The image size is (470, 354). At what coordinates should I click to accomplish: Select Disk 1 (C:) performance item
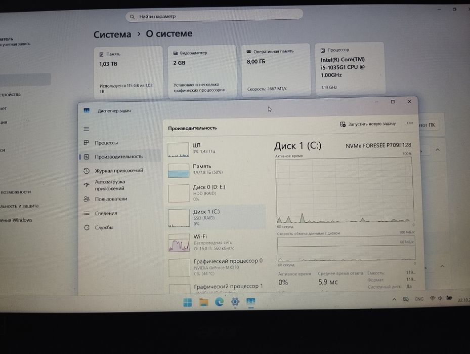(x=216, y=217)
